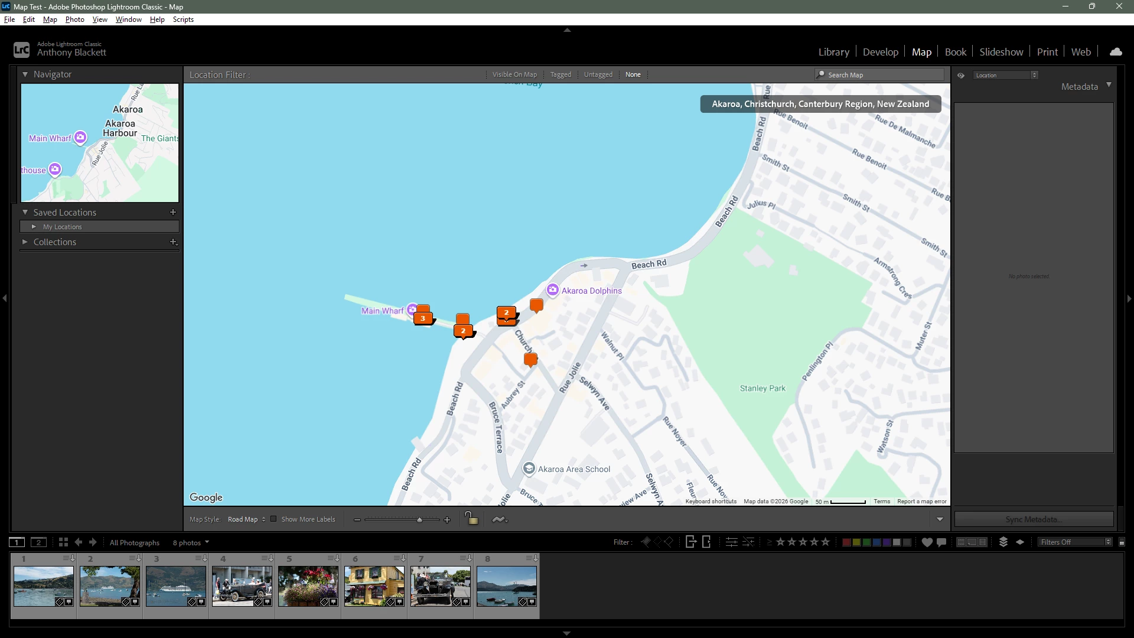Go back with the left arrow
Screen dimensions: 1134x638
click(x=79, y=542)
